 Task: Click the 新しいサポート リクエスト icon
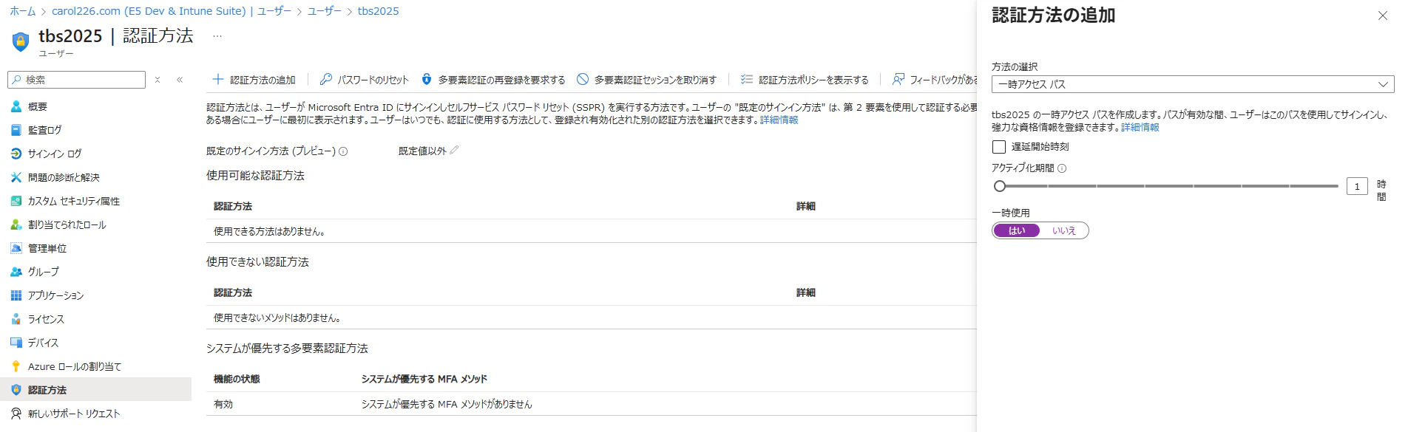click(x=16, y=414)
